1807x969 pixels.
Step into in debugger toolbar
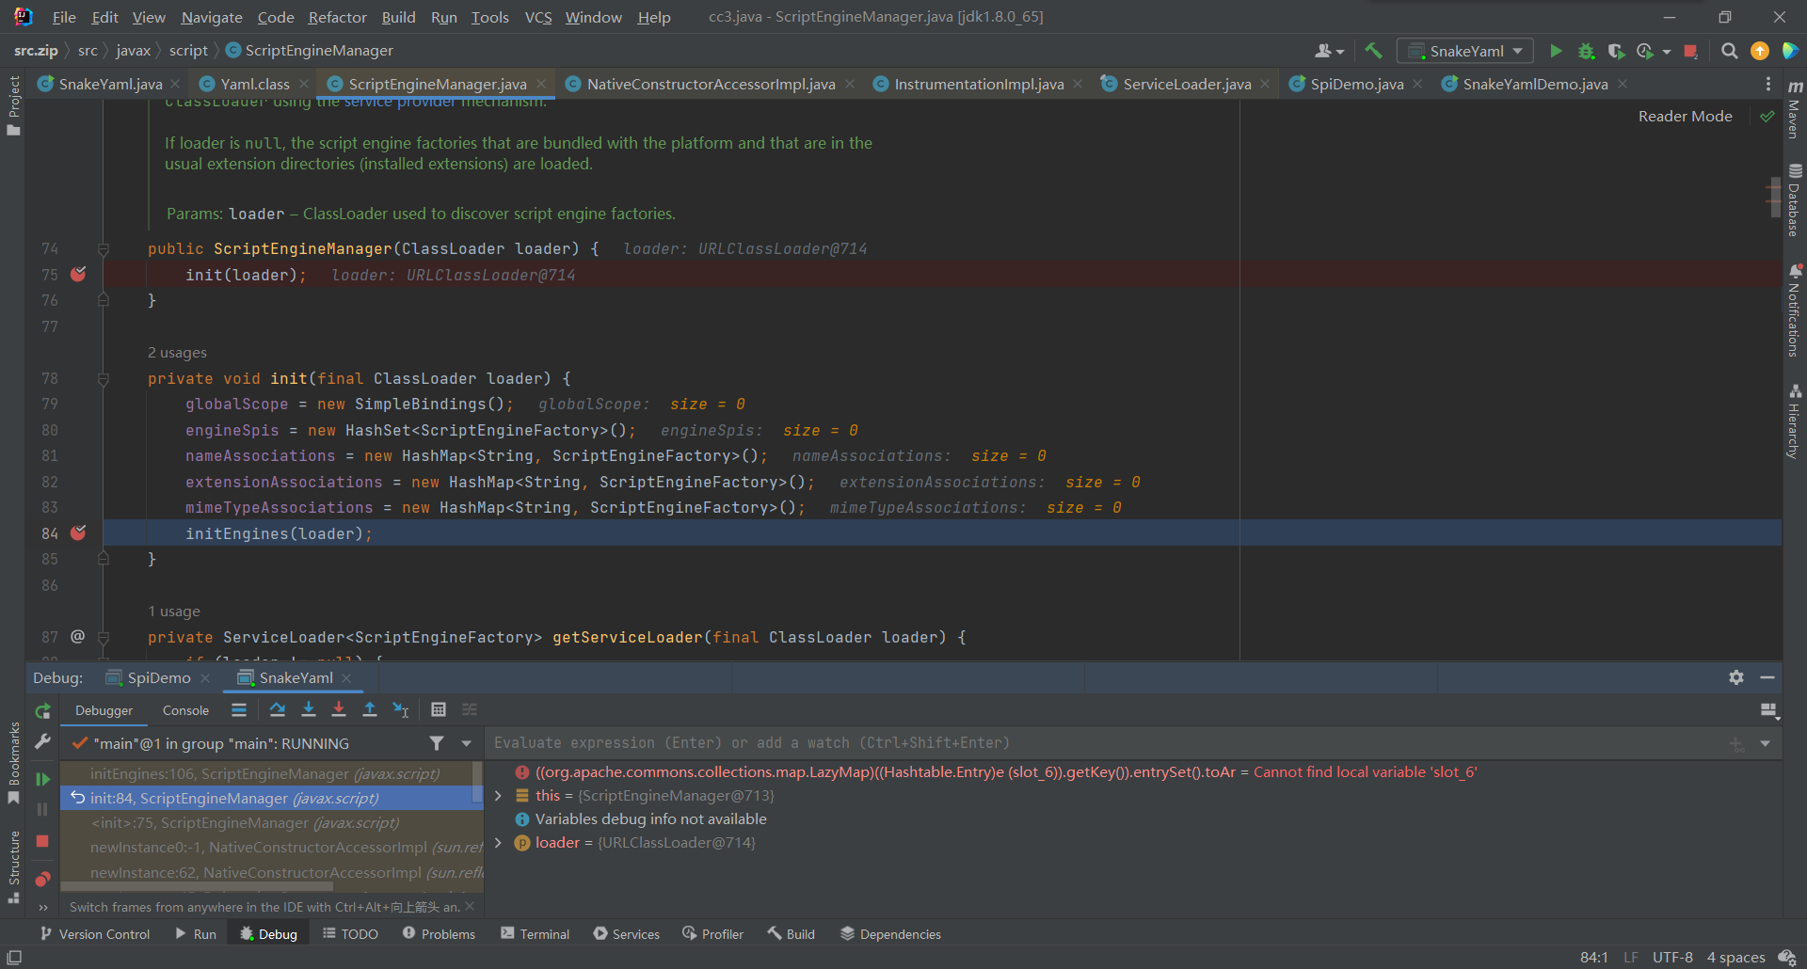[x=308, y=709]
